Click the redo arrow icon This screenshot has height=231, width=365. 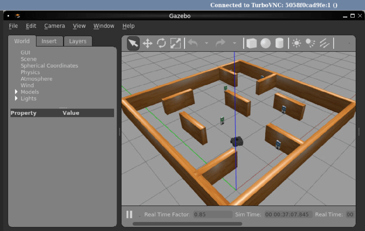pos(221,43)
